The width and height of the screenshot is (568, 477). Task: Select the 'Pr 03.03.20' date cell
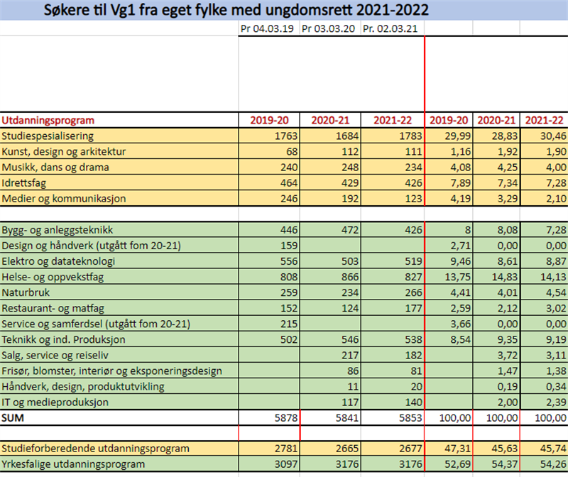[x=330, y=29]
